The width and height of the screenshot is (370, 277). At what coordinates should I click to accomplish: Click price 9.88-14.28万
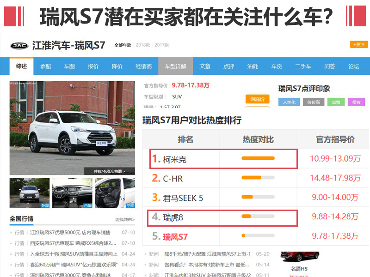[x=335, y=217]
